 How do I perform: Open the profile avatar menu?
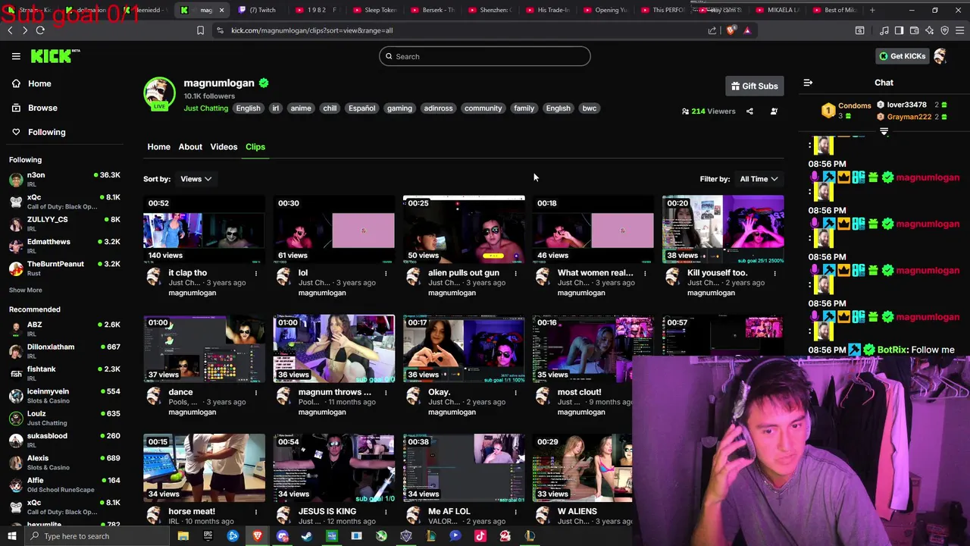click(940, 56)
